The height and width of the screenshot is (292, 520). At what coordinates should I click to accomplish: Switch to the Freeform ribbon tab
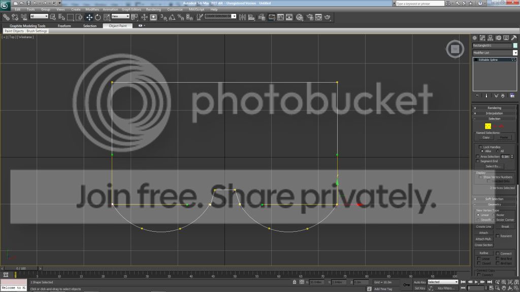click(x=64, y=26)
